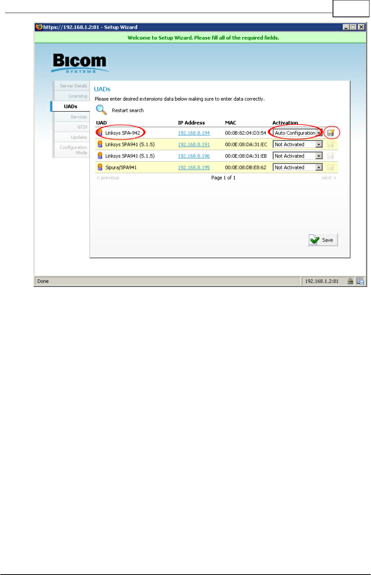371x575 pixels.
Task: Click MAC address 00:0B:82:04:D3:54
Action: tap(246, 133)
